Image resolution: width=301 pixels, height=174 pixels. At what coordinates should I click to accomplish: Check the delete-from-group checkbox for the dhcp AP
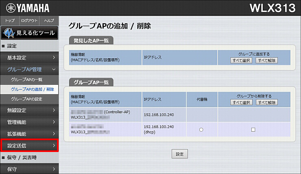253,130
